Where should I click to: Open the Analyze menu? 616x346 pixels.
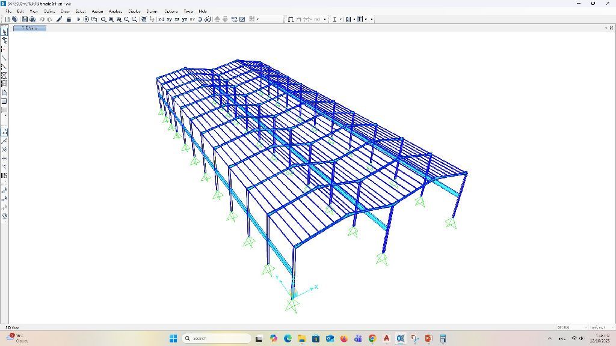click(x=115, y=11)
